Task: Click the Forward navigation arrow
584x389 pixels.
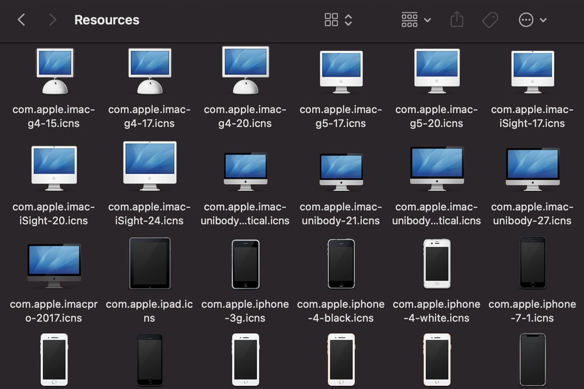Action: (52, 19)
